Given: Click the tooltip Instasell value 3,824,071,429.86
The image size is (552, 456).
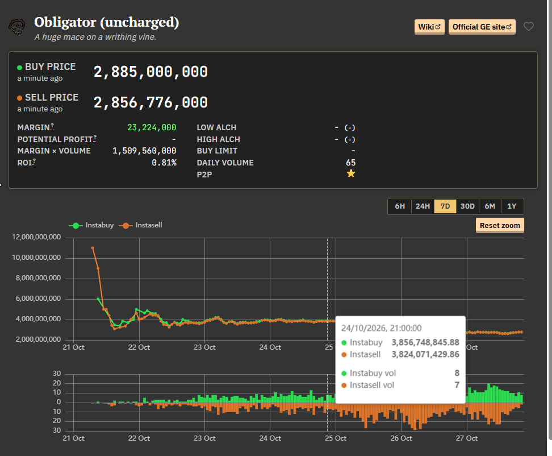Looking at the screenshot, I should (x=425, y=355).
